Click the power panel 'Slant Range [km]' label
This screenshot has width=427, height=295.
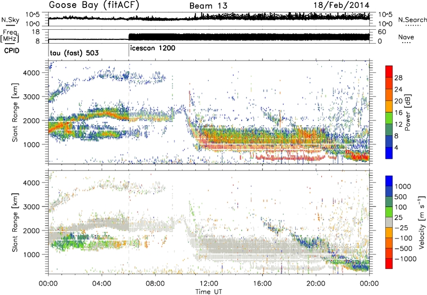[15, 112]
